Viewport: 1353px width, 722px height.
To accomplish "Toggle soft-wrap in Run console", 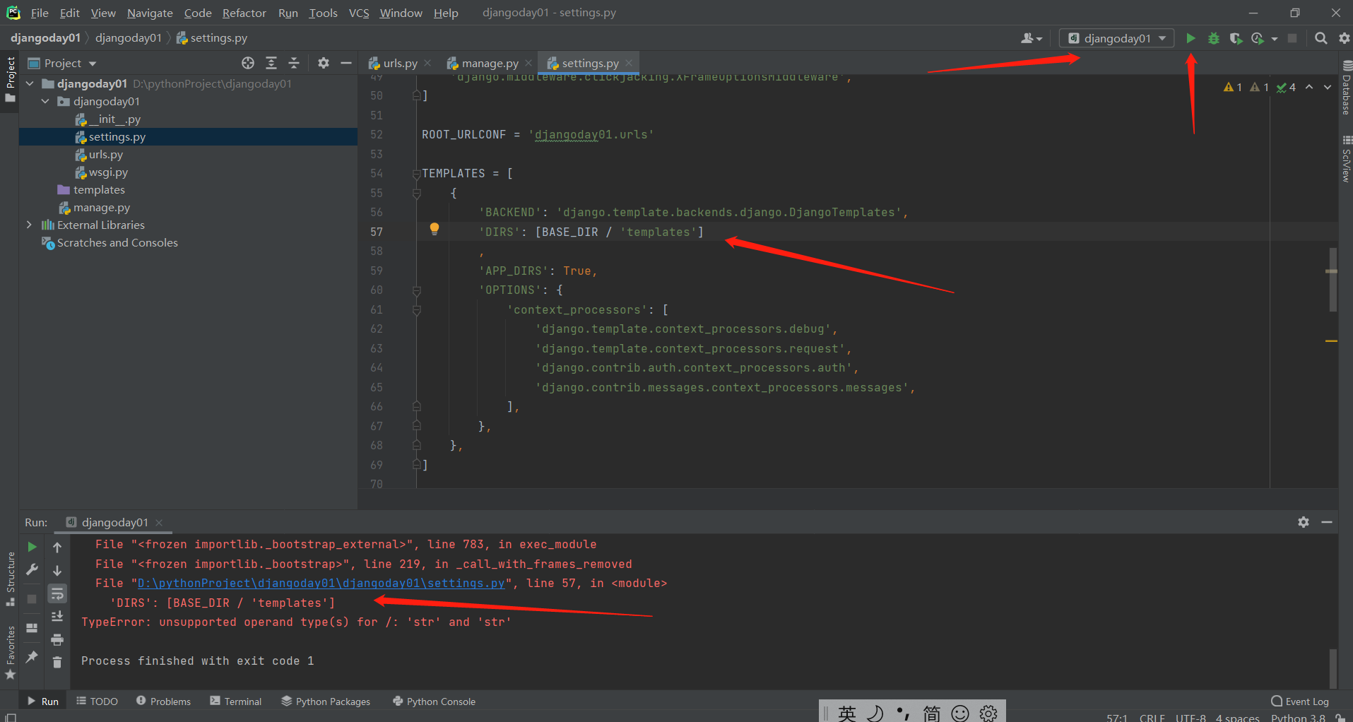I will 57,593.
